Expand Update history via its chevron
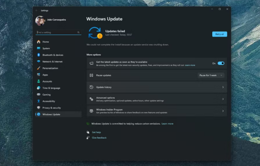 click(x=223, y=87)
